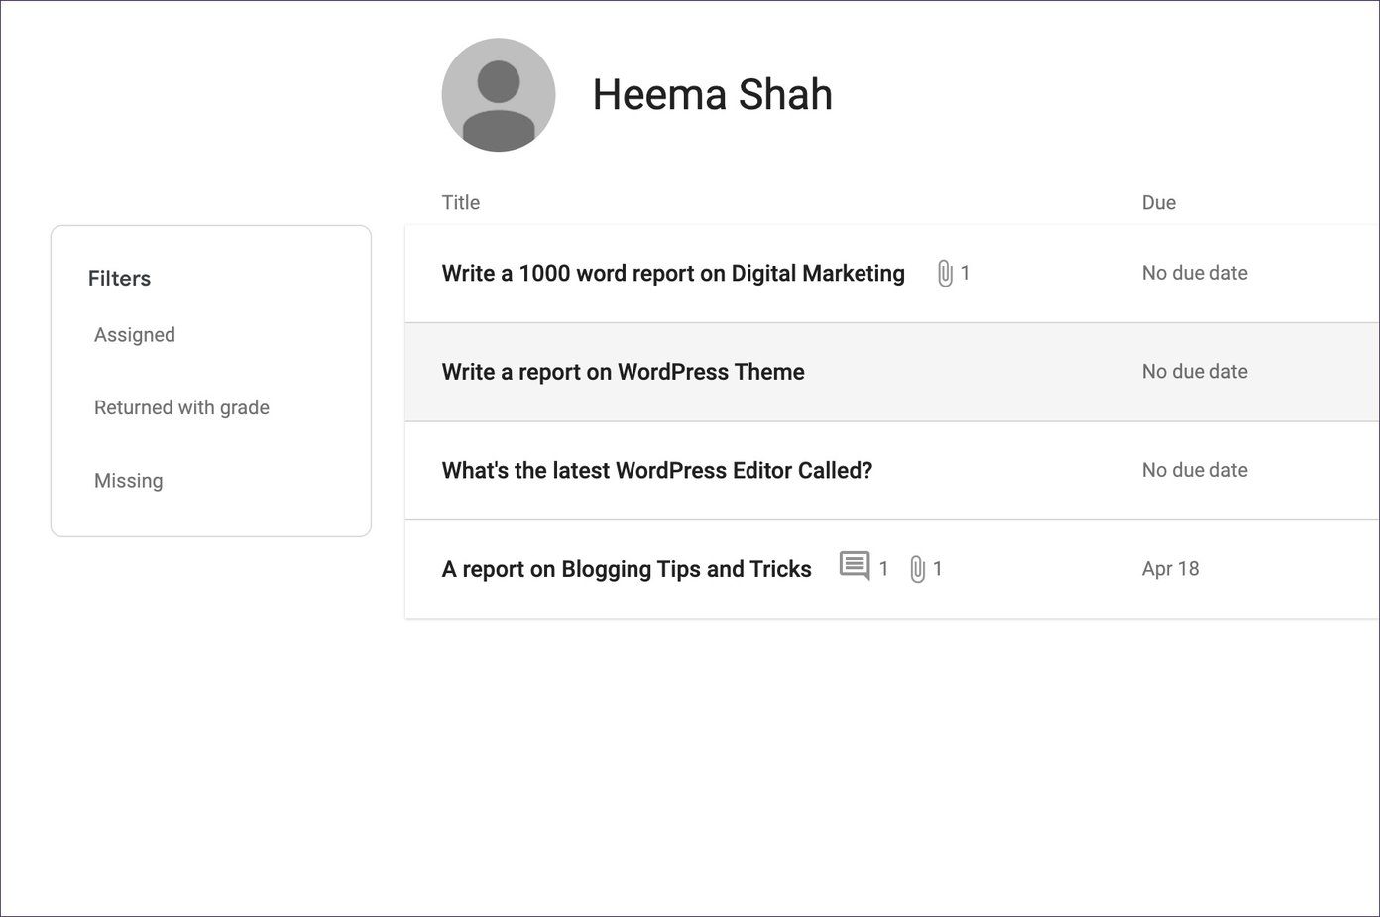The image size is (1380, 917).
Task: Click the Apr 18 due date
Action: pyautogui.click(x=1170, y=569)
